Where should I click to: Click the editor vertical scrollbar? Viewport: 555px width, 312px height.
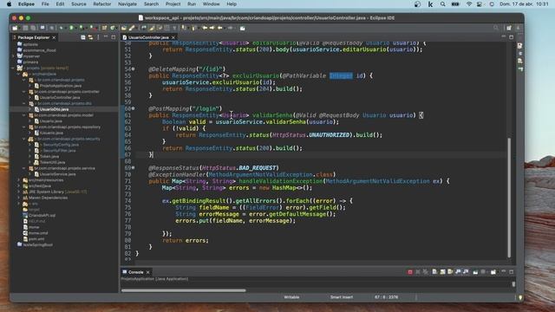point(509,198)
